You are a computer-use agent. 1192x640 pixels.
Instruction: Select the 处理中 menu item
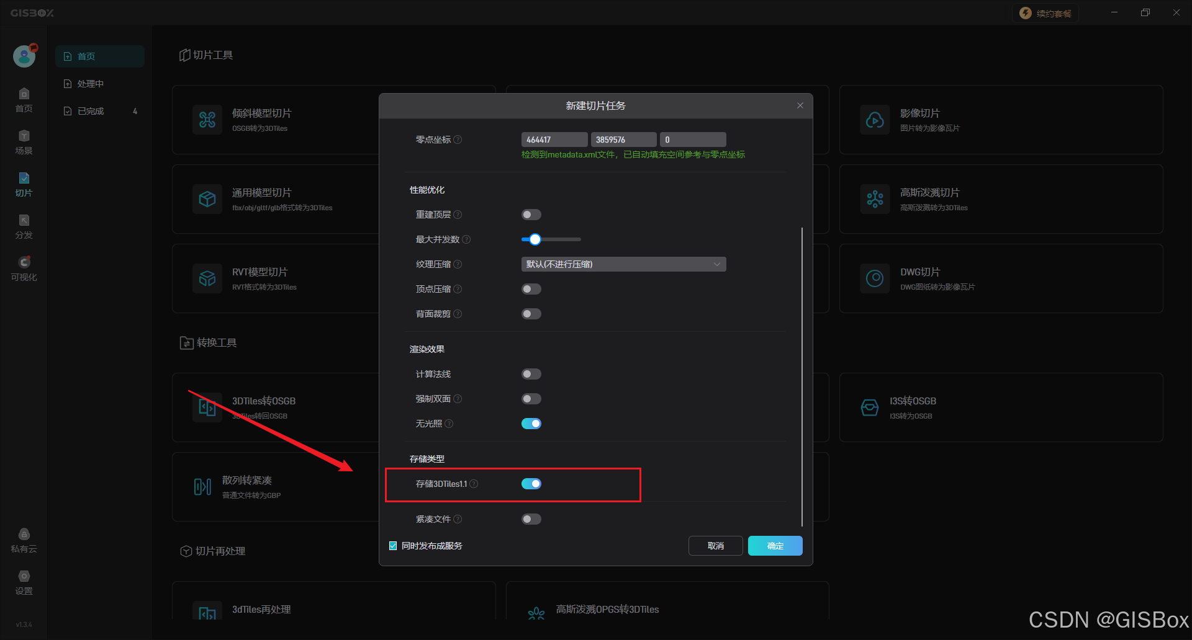point(99,84)
